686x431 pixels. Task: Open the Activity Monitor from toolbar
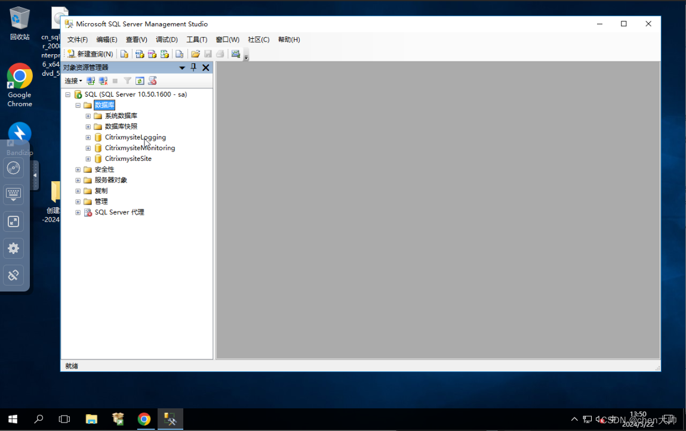pos(236,54)
